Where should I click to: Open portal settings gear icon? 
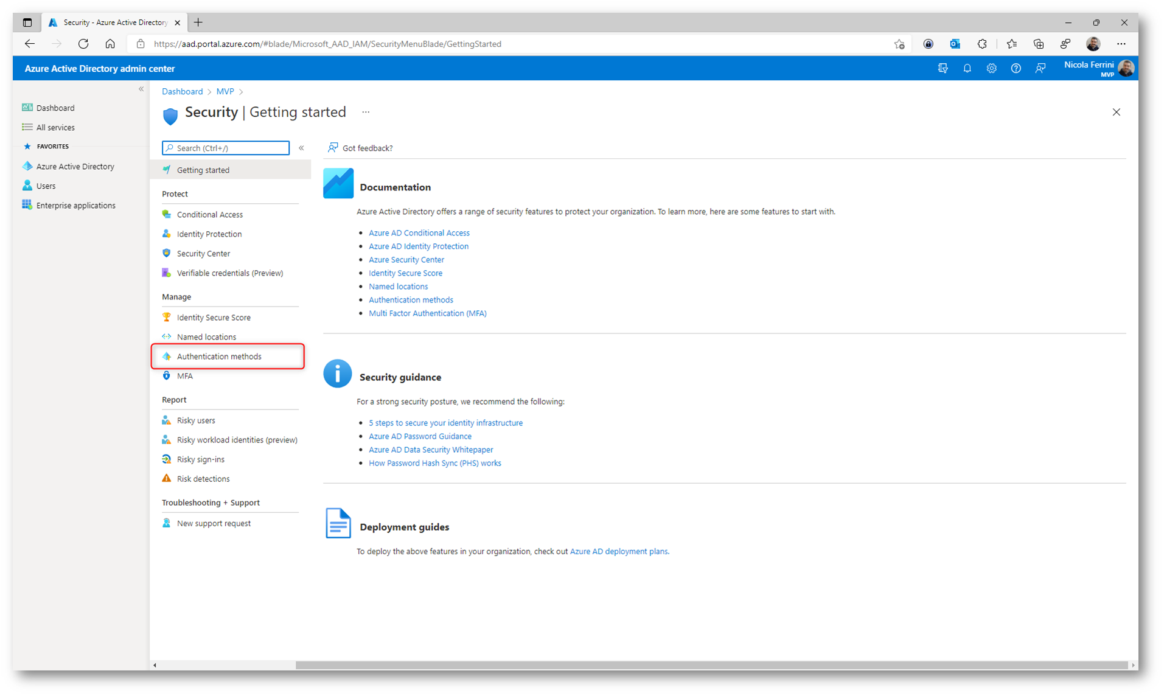pyautogui.click(x=991, y=69)
